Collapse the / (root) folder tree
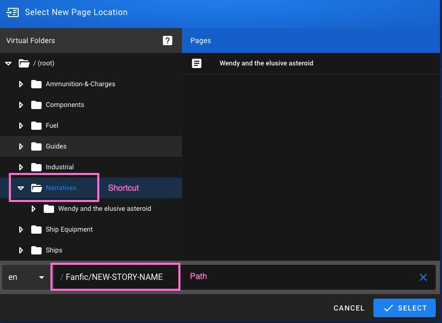Screen dimensions: 442x323 click(x=8, y=63)
